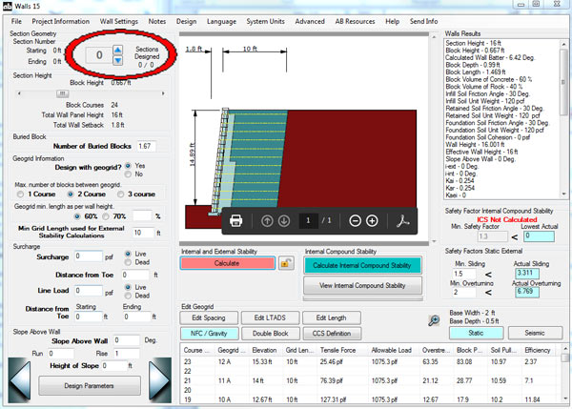This screenshot has width=572, height=409.
Task: Open the Adobe Acrobat icon in PDF toolbar
Action: (402, 221)
